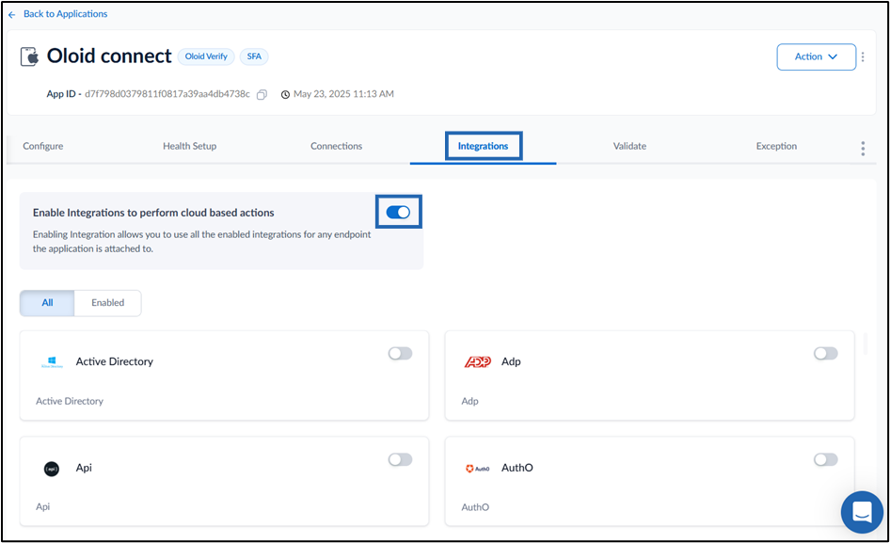Click the Active Directory card title

tap(115, 361)
